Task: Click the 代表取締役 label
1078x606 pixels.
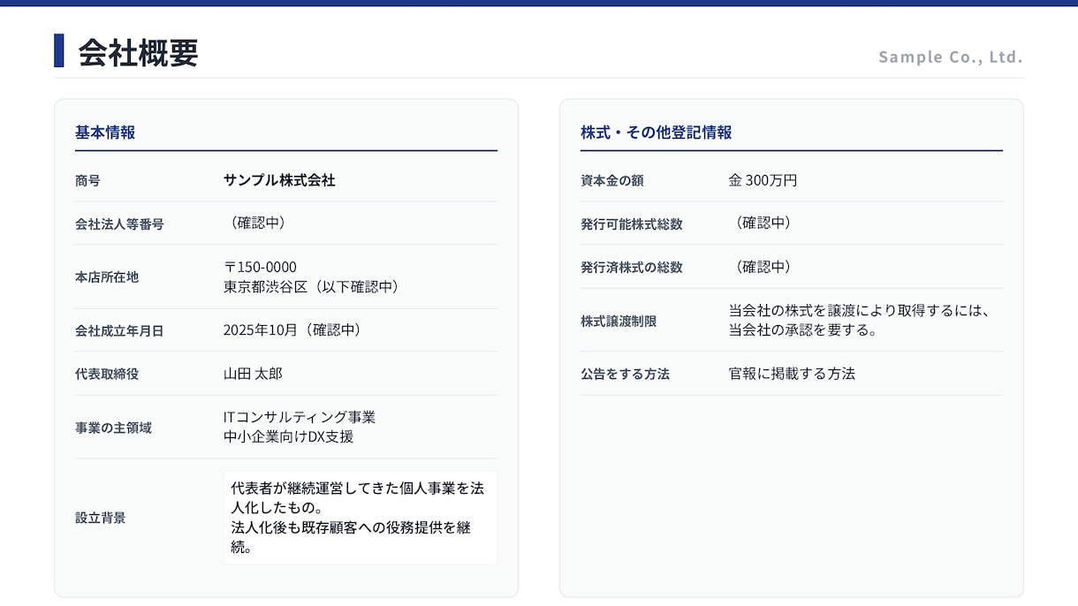Action: [107, 375]
